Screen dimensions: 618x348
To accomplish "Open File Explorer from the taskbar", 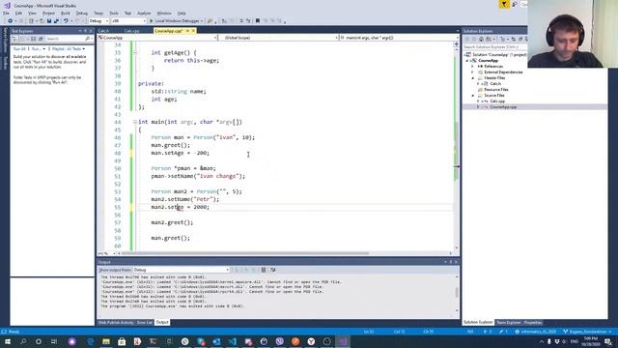I will point(106,341).
